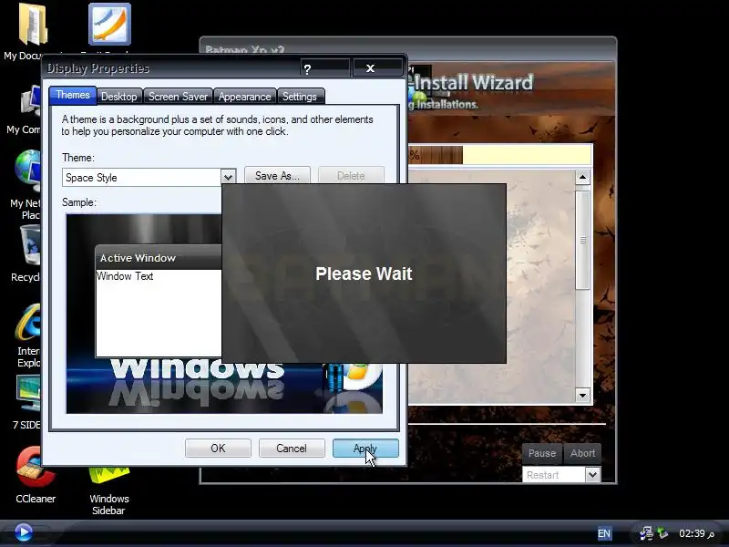
Task: Open the Screen Saver tab
Action: click(x=178, y=97)
